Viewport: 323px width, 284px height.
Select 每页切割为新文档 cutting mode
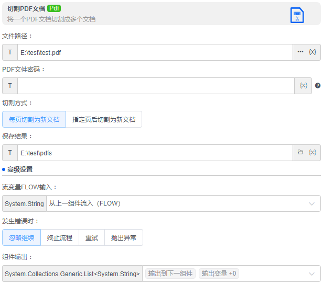coord(34,119)
